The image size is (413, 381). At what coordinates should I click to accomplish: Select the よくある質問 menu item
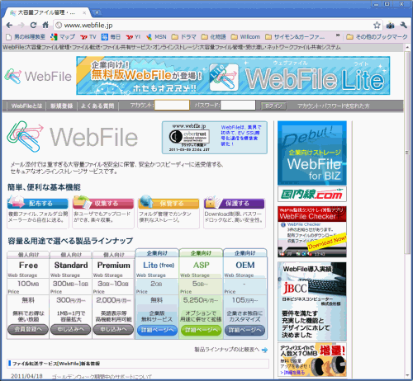click(97, 106)
